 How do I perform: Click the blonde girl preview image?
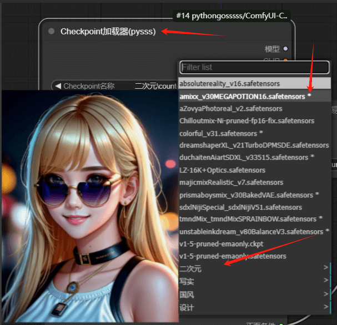(90, 206)
